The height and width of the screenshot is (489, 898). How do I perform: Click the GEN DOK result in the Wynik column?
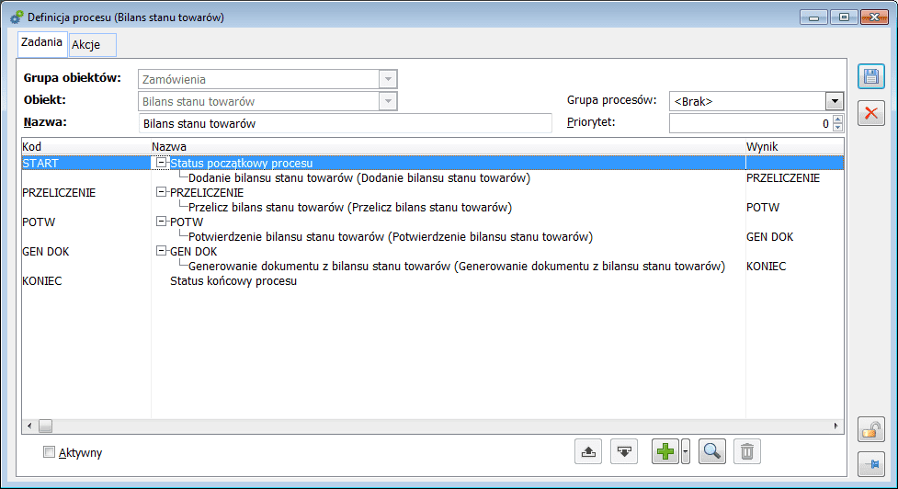769,237
